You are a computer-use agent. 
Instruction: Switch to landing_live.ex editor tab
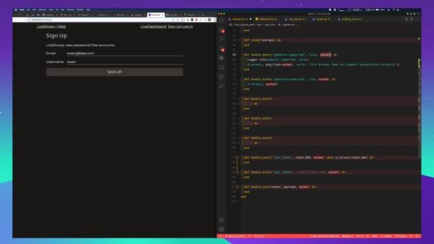pyautogui.click(x=351, y=19)
